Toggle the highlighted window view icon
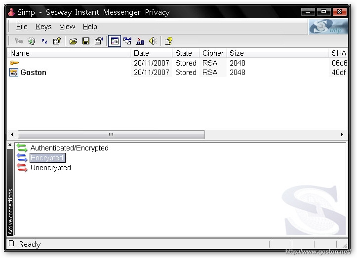The height and width of the screenshot is (258, 357). pyautogui.click(x=115, y=41)
